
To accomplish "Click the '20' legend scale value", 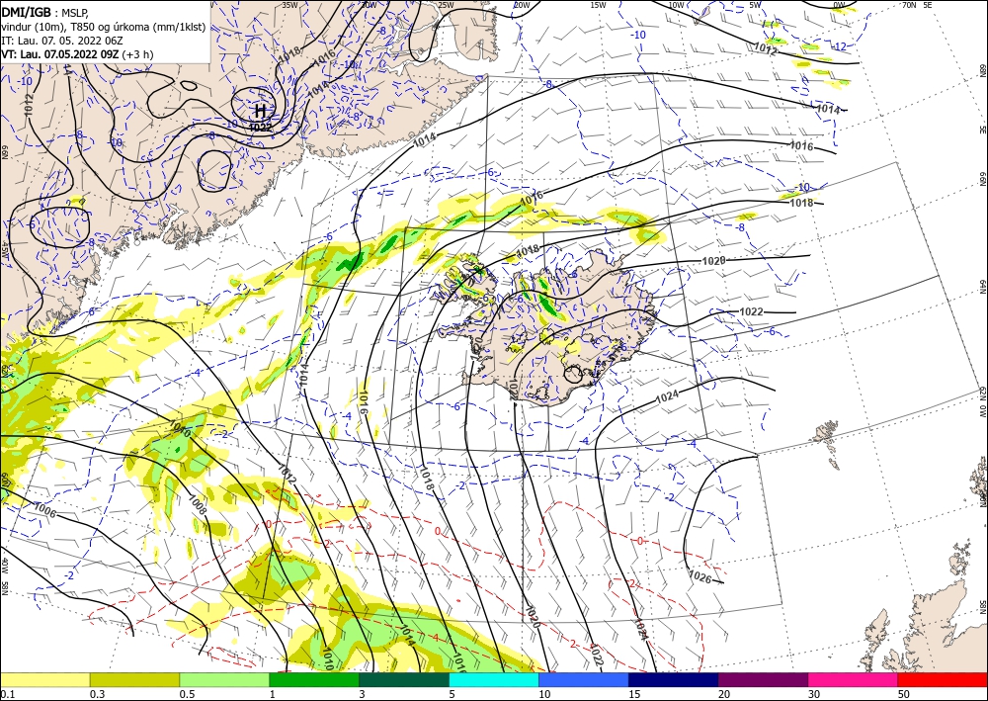I will point(724,694).
